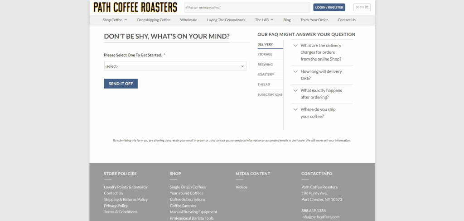
Task: Click the Path Coffee Roasters logo
Action: coord(135,7)
